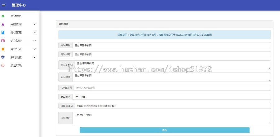This screenshot has width=280, height=137.
Task: Focus the 底部信息 textarea
Action: click(x=172, y=118)
